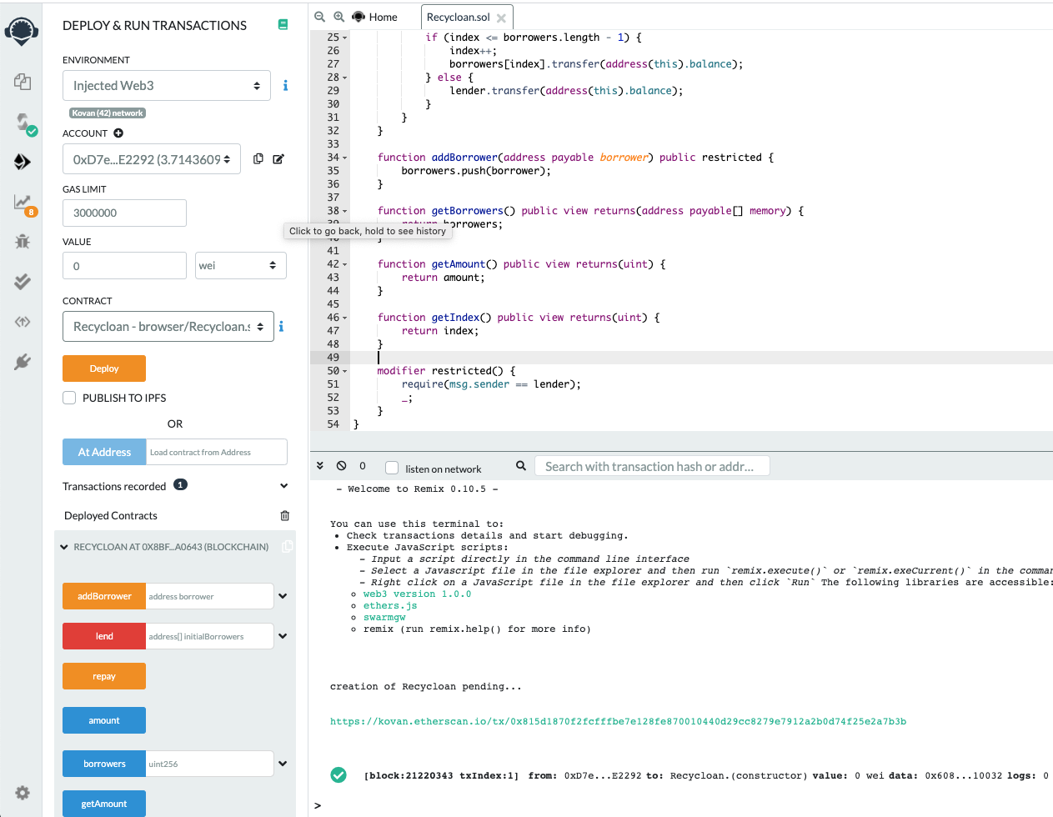Focus the Load contract from Address field
This screenshot has height=817, width=1053.
(217, 452)
